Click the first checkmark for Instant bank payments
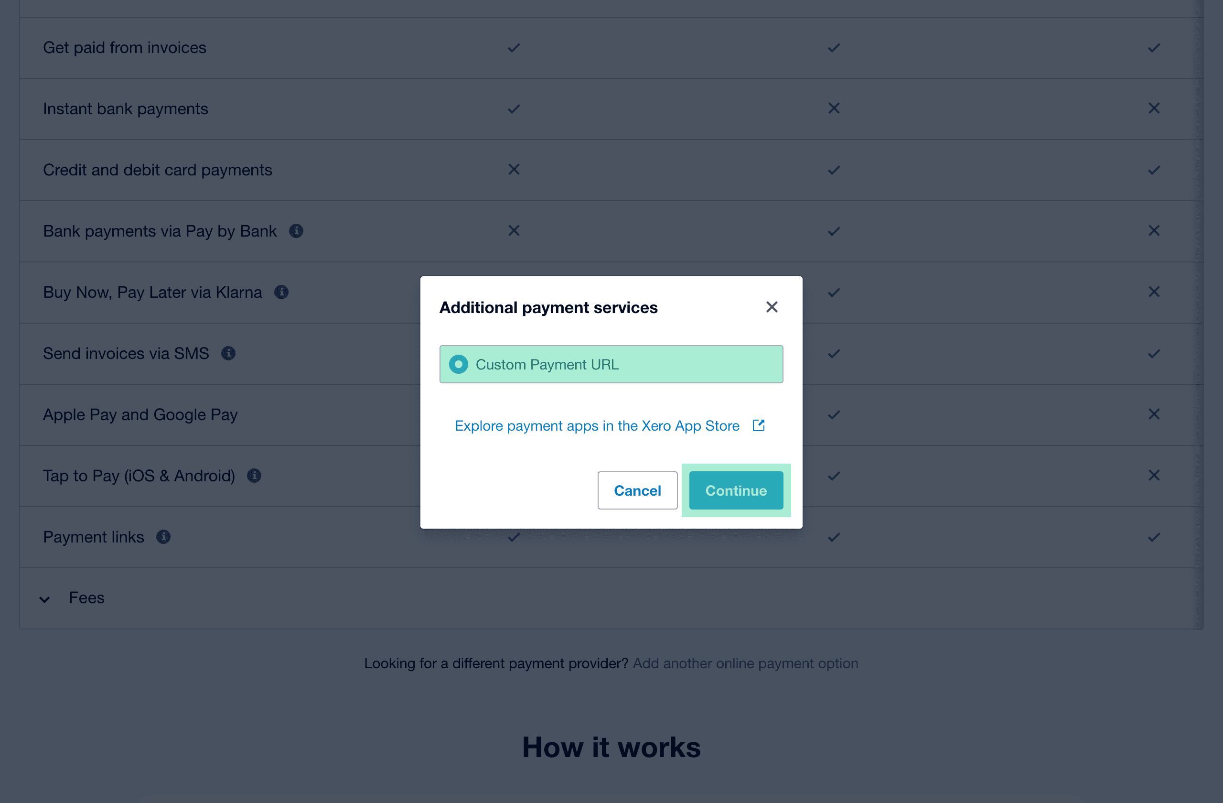Screen dimensions: 1223x803 (514, 109)
